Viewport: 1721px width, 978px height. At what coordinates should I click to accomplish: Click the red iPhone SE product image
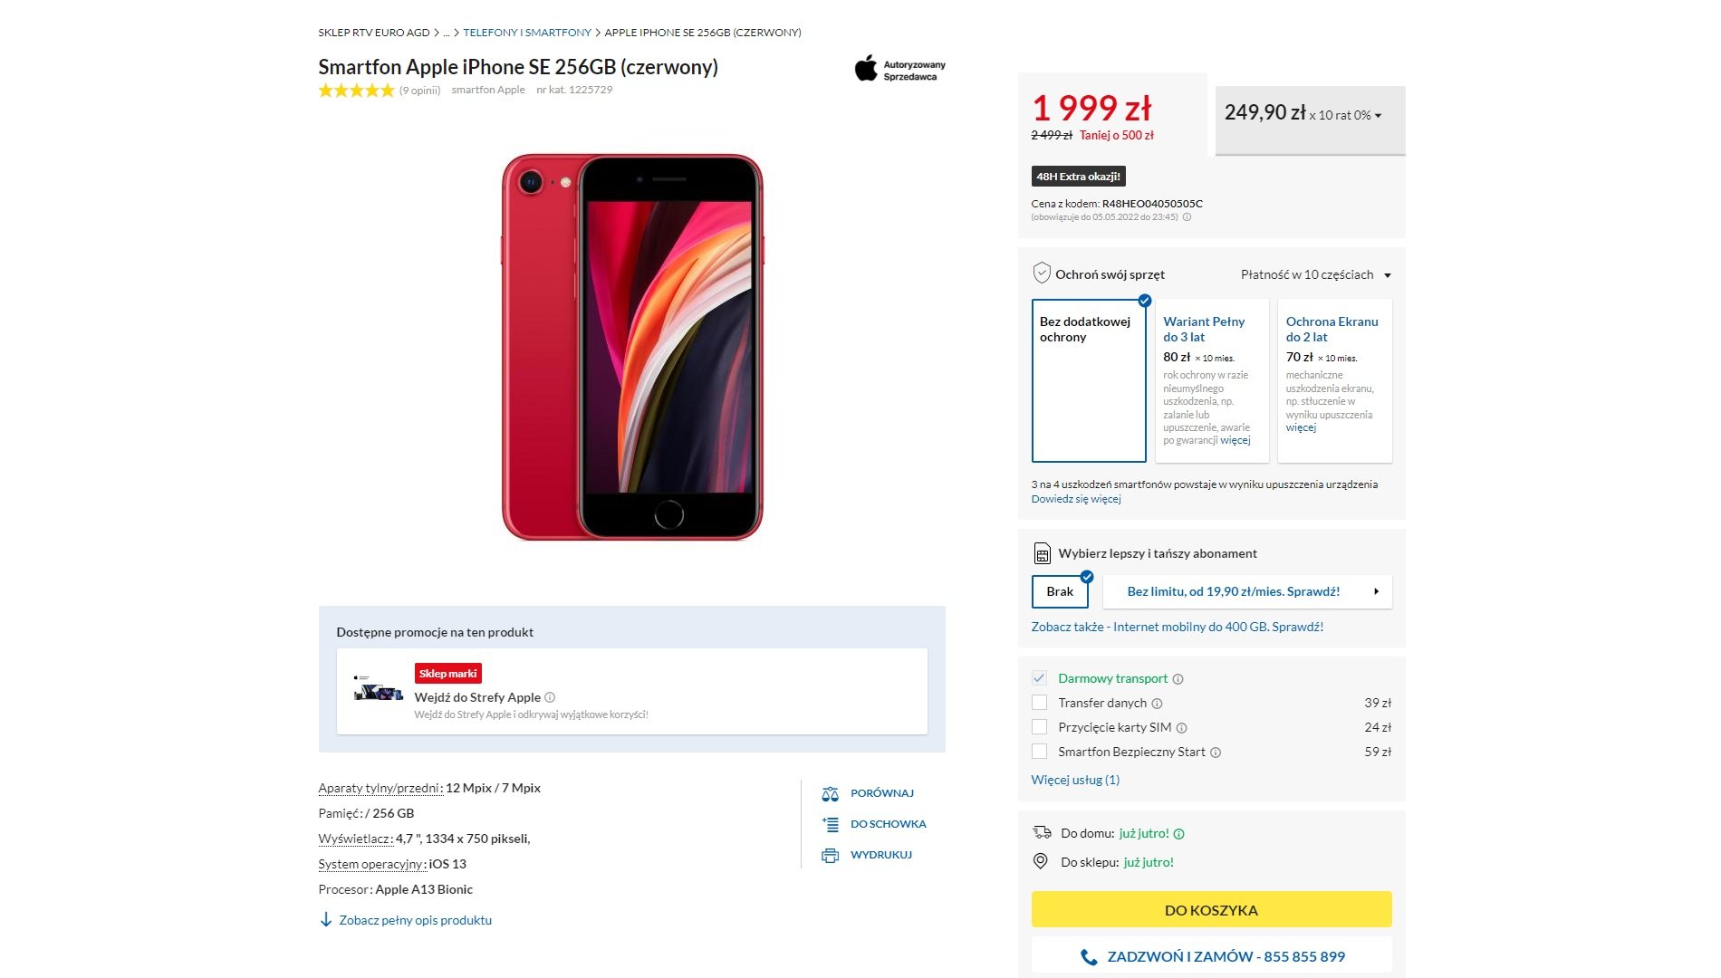(x=632, y=347)
